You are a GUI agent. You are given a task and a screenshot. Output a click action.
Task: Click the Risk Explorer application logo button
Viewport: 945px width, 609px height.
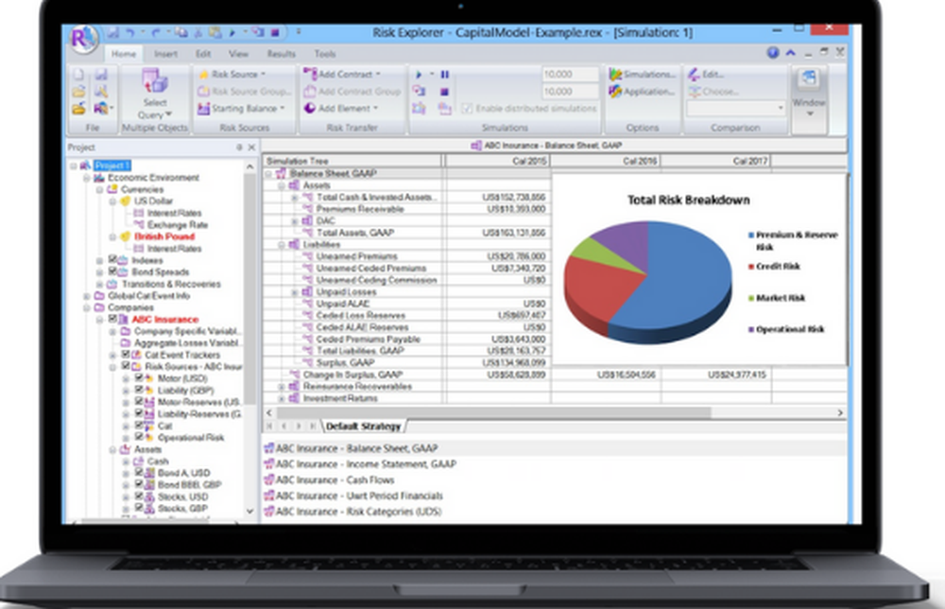coord(83,39)
